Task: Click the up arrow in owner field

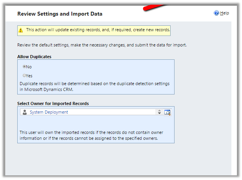Action: point(159,110)
